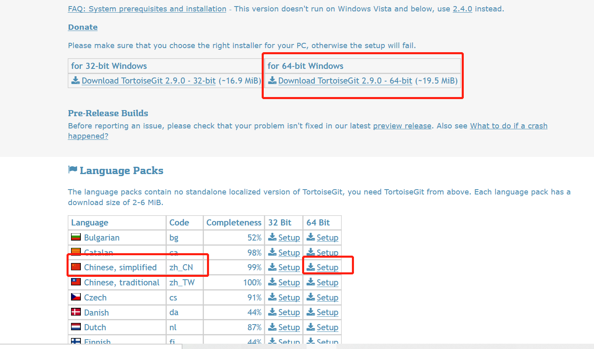
Task: Click Chinese simplified 32 Bit download icon
Action: point(272,267)
